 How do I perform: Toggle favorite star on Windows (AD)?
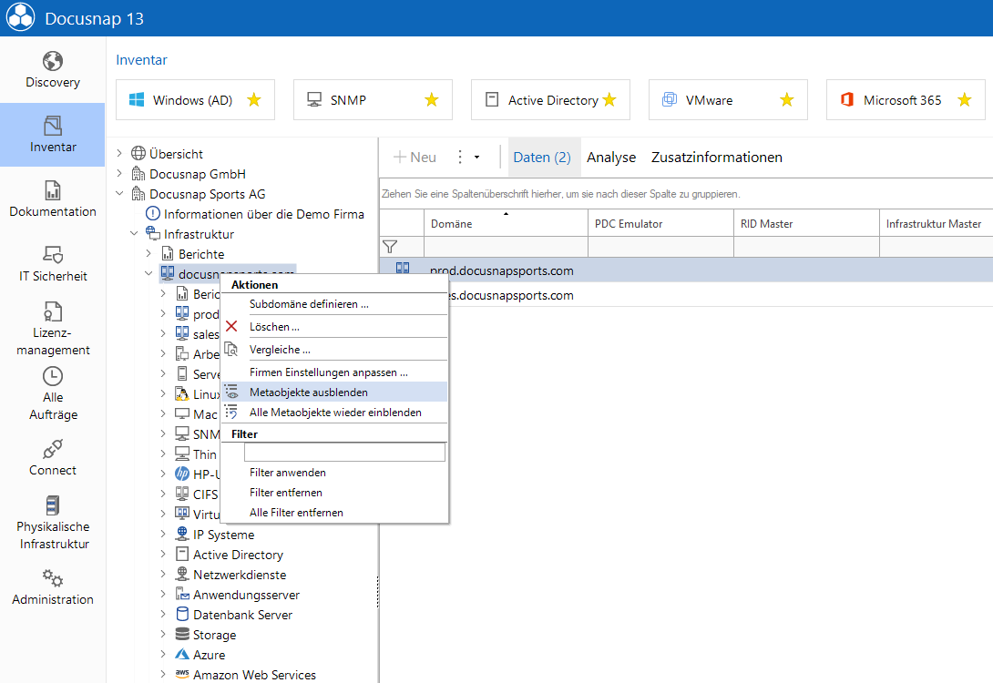coord(254,100)
